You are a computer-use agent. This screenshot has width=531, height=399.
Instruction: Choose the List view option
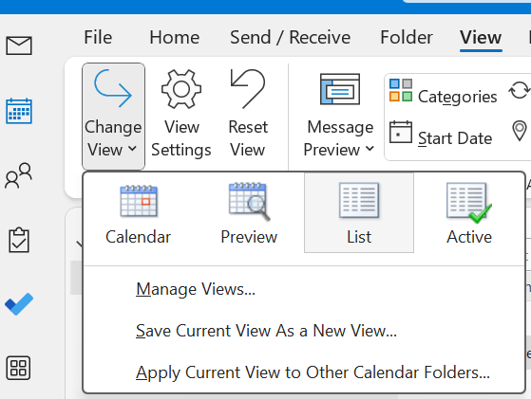pyautogui.click(x=359, y=213)
